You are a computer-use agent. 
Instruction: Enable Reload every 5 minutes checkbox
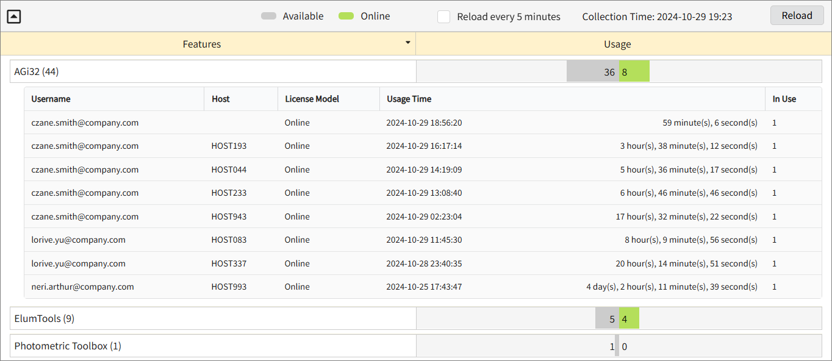pos(443,17)
